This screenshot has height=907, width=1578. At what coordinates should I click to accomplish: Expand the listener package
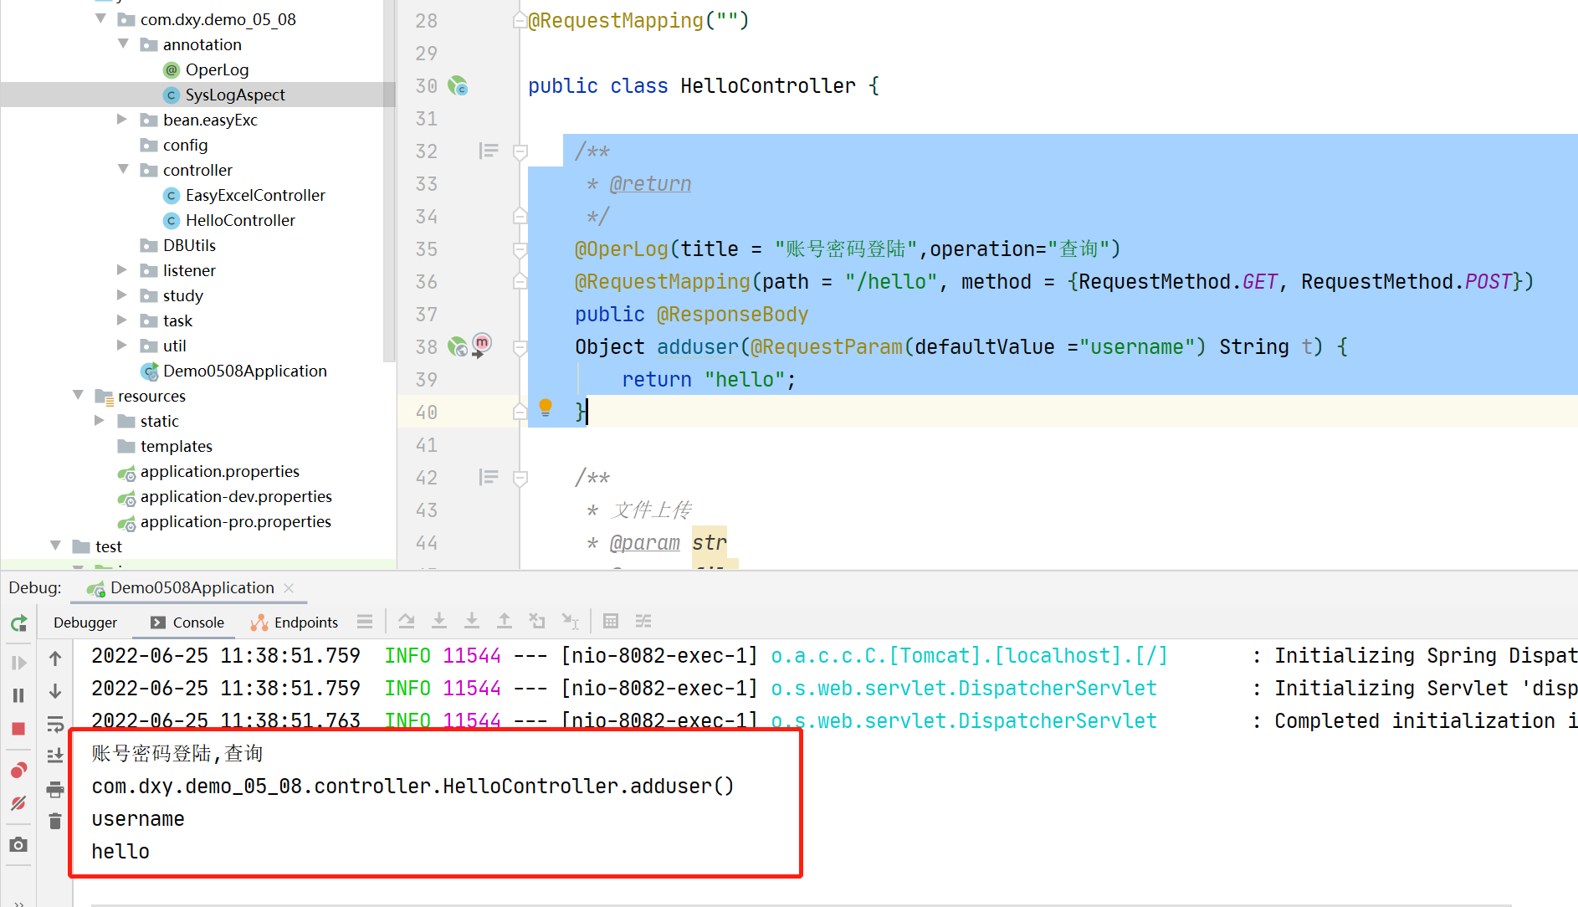pos(122,269)
